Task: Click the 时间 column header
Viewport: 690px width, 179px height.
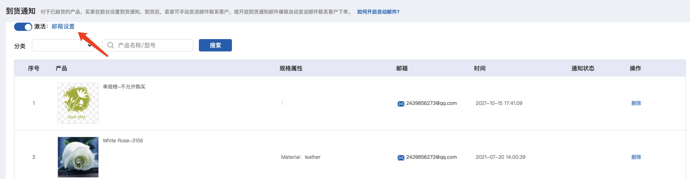Action: (480, 68)
